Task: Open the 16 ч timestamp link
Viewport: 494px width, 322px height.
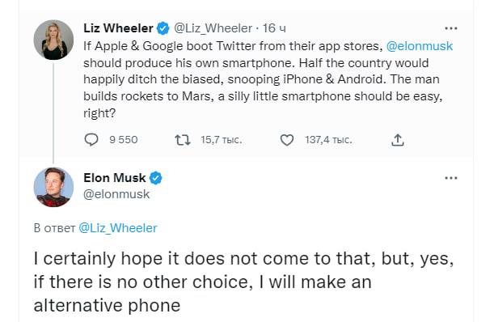Action: (x=274, y=28)
